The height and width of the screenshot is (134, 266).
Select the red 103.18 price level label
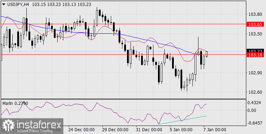tap(255, 55)
